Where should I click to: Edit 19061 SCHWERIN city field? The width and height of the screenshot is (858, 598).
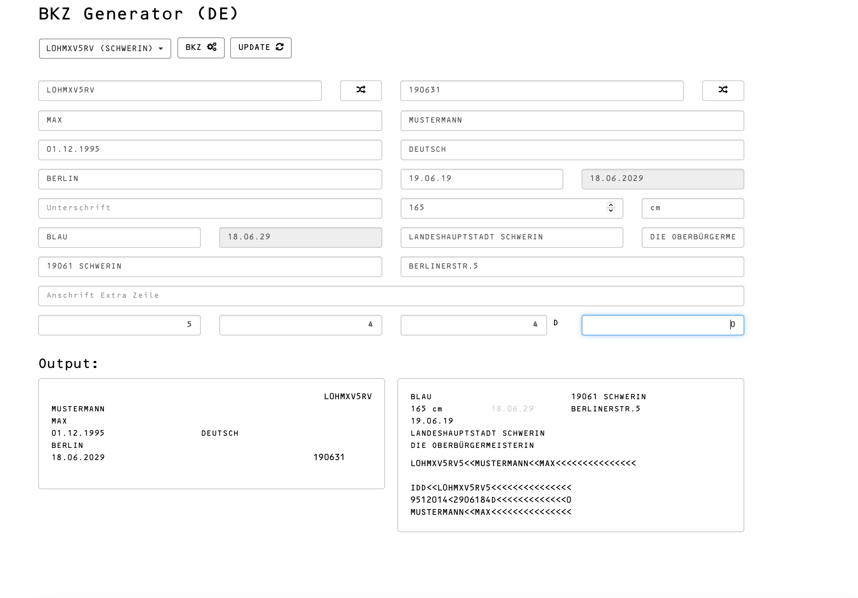tap(210, 267)
